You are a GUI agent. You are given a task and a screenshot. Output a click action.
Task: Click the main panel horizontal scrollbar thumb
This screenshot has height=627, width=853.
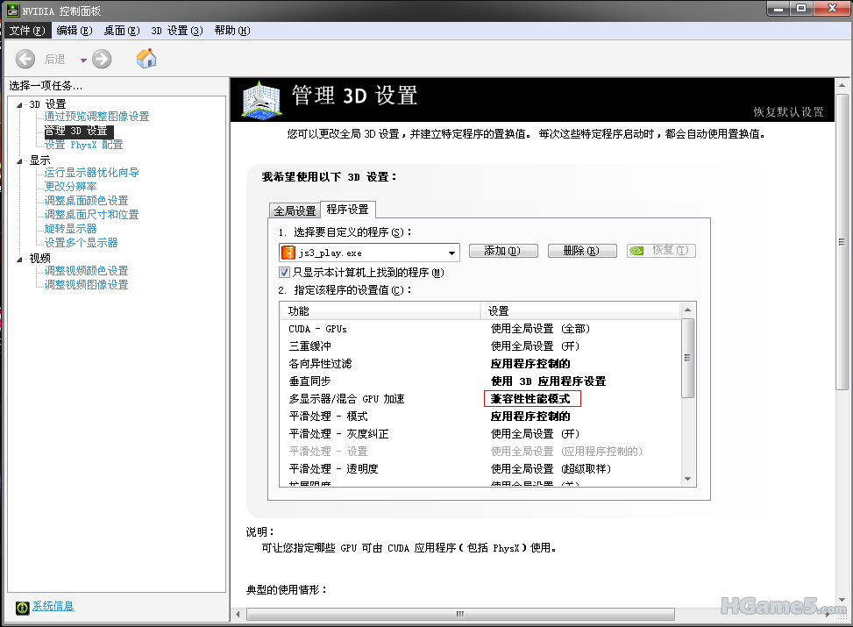460,615
